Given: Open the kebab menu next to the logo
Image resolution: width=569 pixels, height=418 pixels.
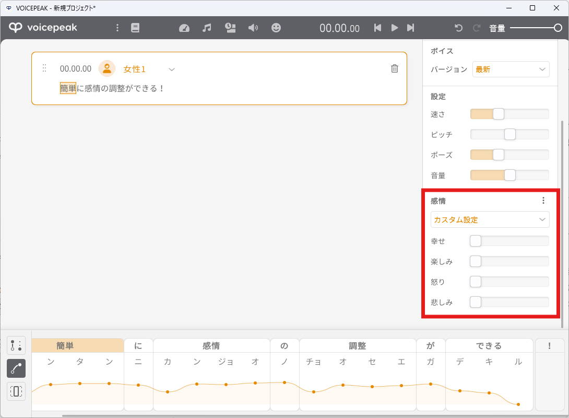Looking at the screenshot, I should (x=117, y=28).
